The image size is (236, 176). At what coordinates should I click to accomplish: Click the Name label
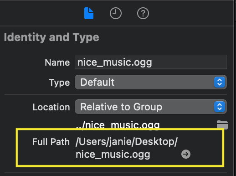[x=57, y=62]
